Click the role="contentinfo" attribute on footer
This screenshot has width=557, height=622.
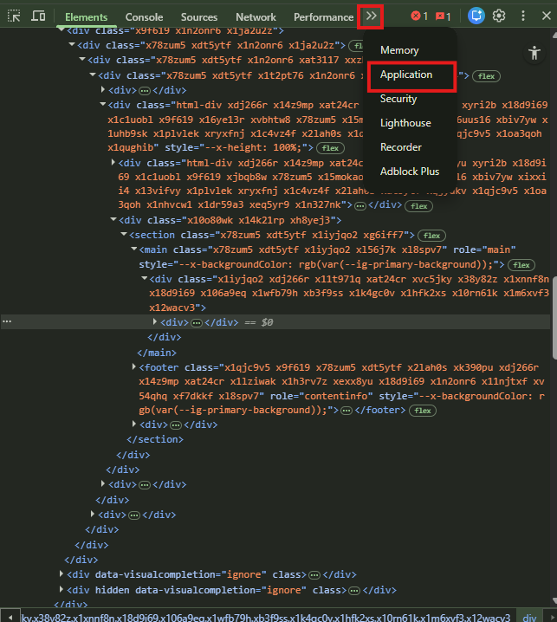click(321, 396)
